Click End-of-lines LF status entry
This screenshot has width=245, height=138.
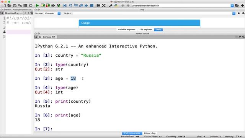(x=153, y=136)
